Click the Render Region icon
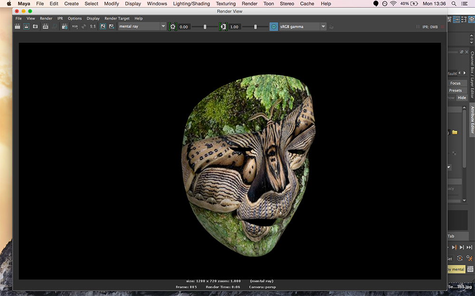The height and width of the screenshot is (296, 475). click(x=26, y=27)
